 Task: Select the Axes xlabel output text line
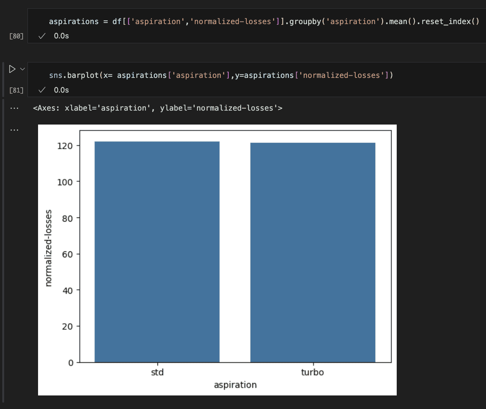coord(157,108)
